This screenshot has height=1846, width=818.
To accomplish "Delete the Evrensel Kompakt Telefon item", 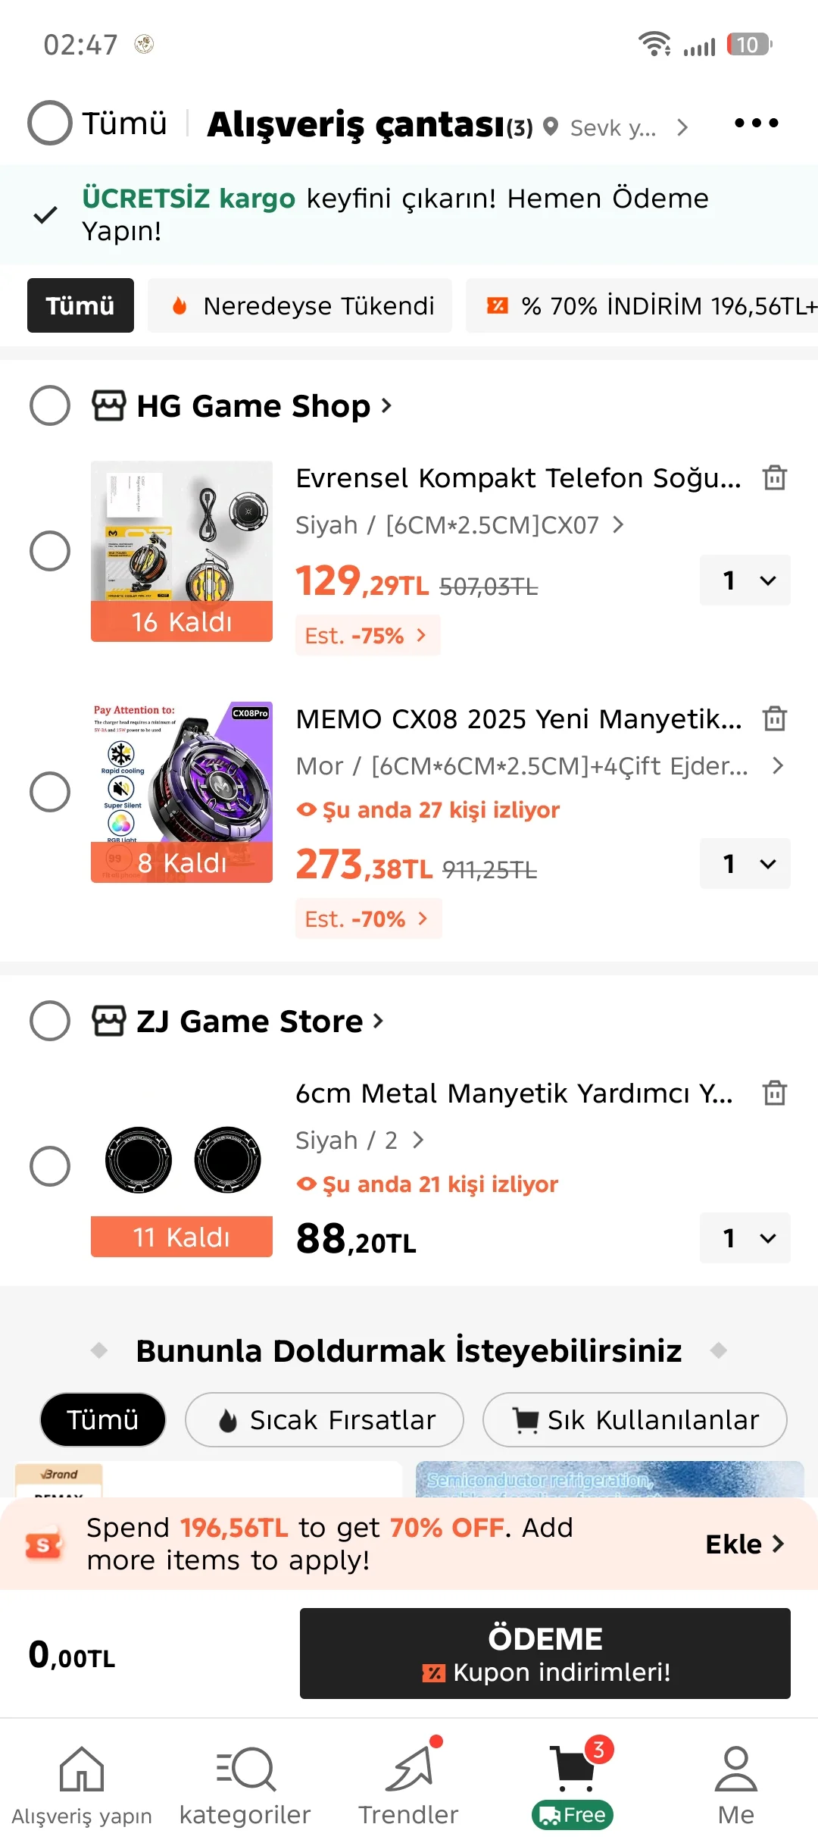I will click(x=774, y=478).
